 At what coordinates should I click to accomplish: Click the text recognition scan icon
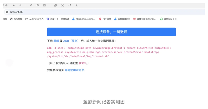[x=63, y=5]
